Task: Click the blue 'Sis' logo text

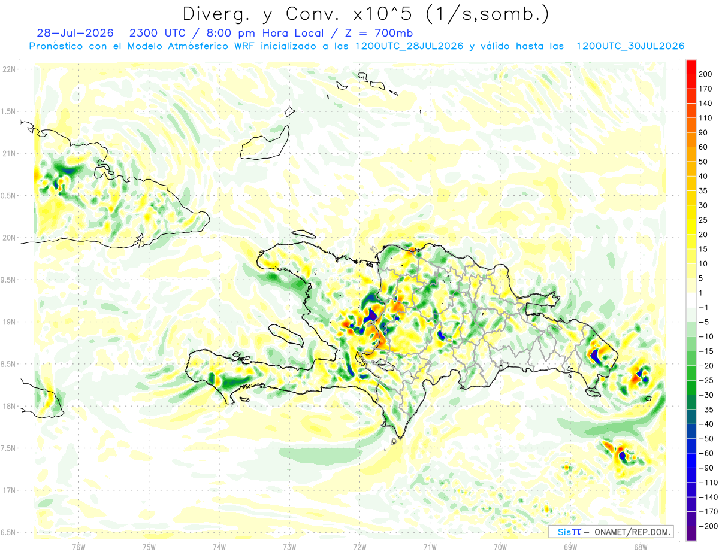Action: (564, 532)
